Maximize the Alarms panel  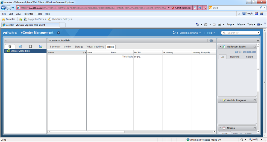click(255, 128)
